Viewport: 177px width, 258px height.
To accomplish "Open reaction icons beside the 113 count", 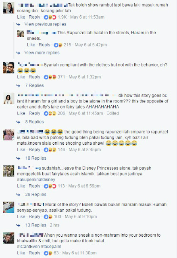I will tap(50, 186).
